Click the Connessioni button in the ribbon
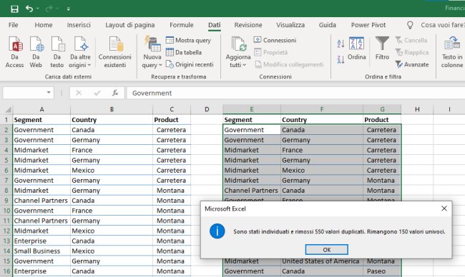This screenshot has height=277, width=465. [x=275, y=40]
